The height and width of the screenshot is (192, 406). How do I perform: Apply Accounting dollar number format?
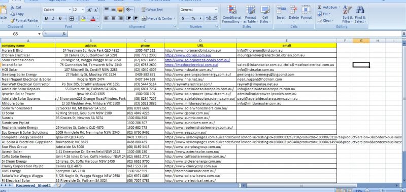pos(183,18)
